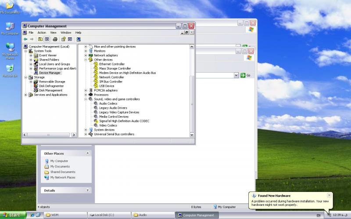Viewport: 351px width, 219px height.
Task: Switch to Audio taskbar button
Action: [x=153, y=215]
